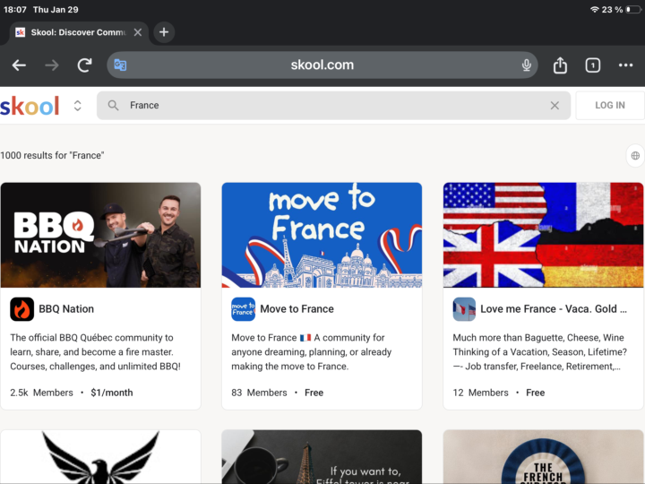Open the share sheet icon

point(560,65)
